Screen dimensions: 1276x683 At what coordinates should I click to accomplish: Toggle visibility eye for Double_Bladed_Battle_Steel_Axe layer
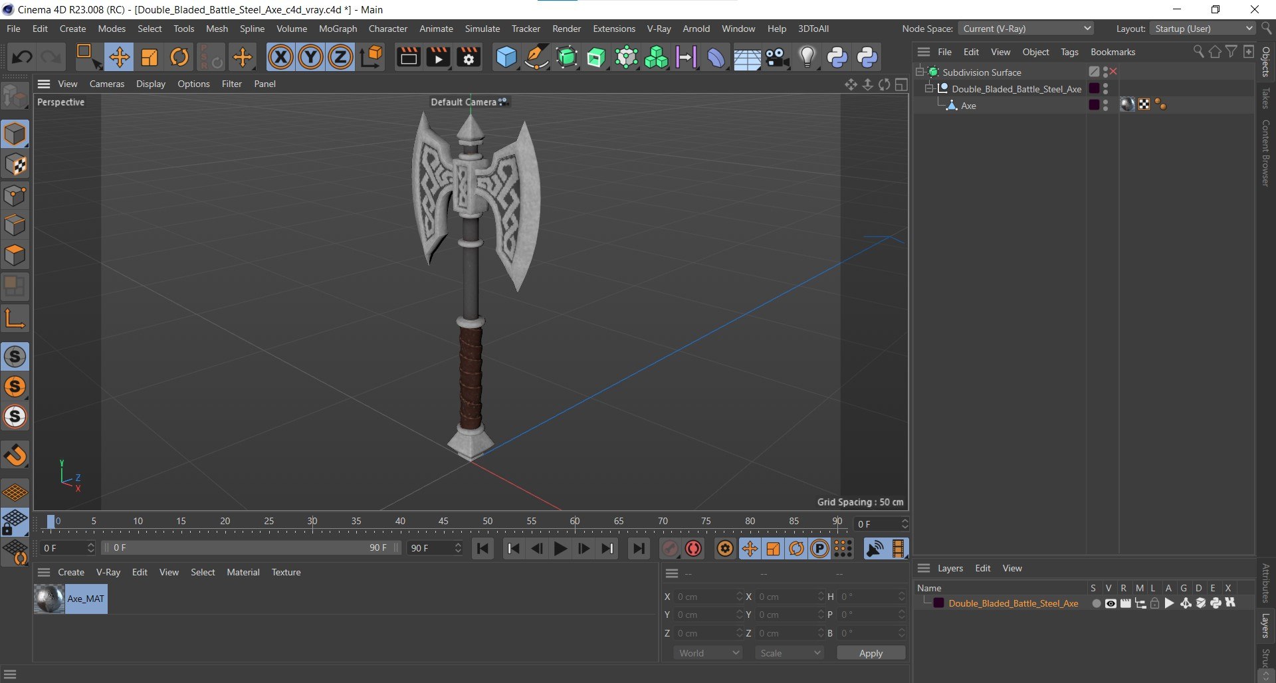[x=1111, y=603]
